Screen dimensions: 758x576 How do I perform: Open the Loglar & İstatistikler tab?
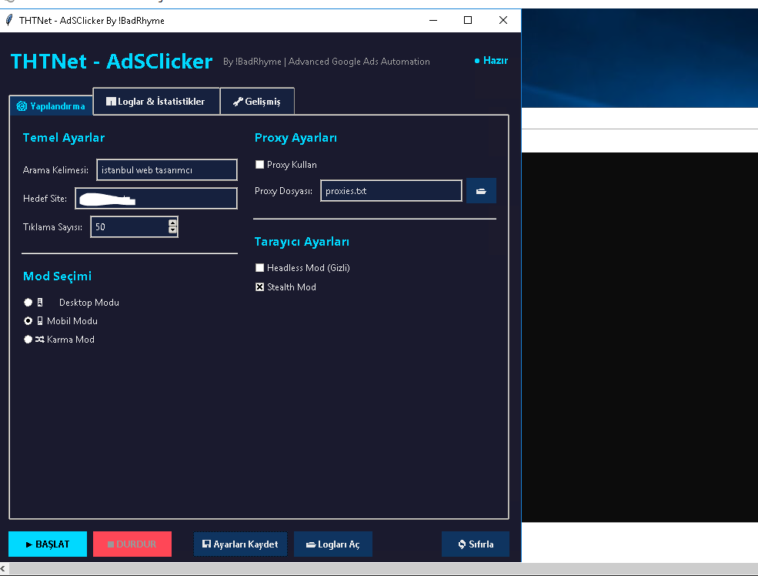155,101
